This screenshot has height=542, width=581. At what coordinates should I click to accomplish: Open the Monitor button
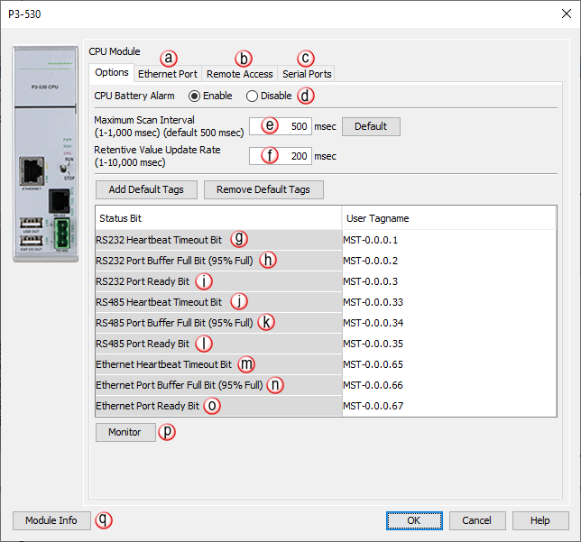(124, 432)
